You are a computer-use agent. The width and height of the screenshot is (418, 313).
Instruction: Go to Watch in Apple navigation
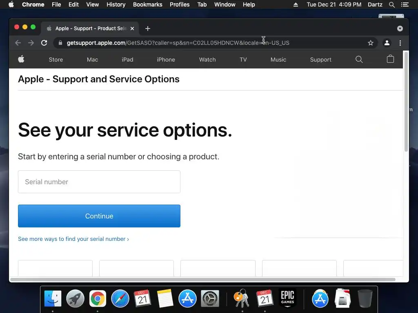click(x=207, y=60)
